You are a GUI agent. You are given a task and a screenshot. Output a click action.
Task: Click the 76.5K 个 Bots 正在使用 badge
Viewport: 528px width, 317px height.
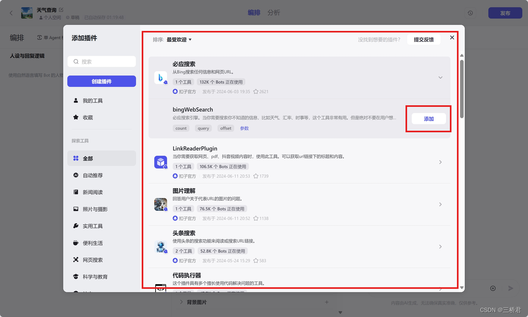click(x=222, y=209)
